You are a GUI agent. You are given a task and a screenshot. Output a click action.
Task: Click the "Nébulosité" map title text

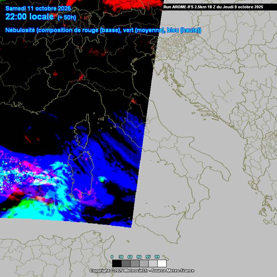click(x=20, y=30)
